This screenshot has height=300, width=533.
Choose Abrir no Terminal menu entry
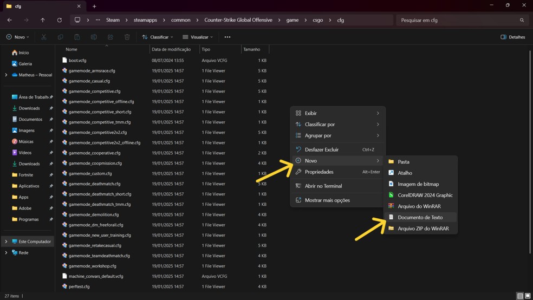coord(323,186)
